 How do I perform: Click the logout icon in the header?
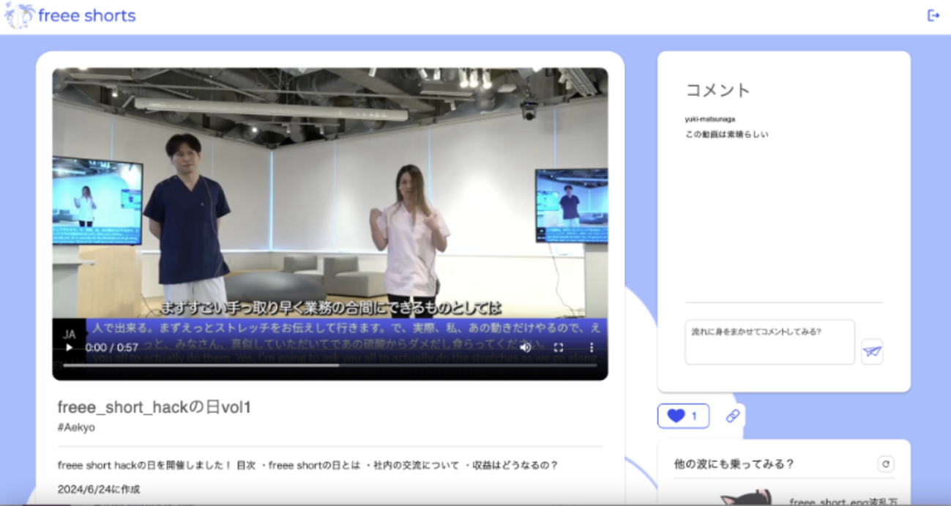[933, 15]
